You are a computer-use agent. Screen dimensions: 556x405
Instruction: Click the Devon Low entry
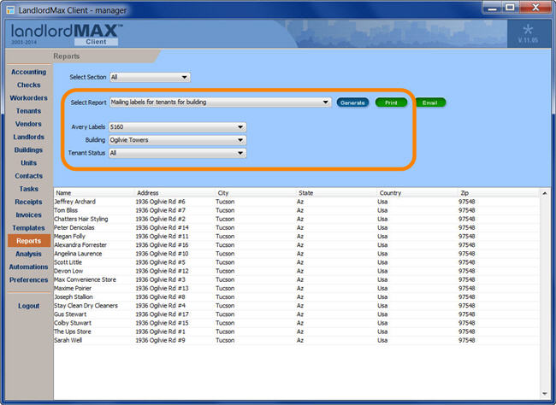tap(68, 271)
